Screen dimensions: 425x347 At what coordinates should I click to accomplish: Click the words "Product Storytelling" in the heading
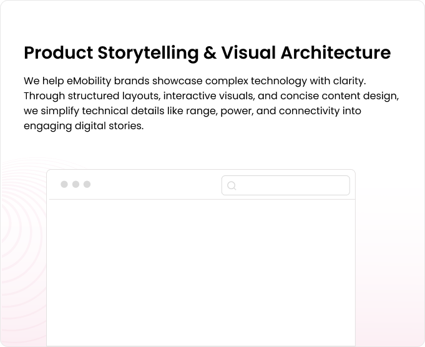(110, 53)
